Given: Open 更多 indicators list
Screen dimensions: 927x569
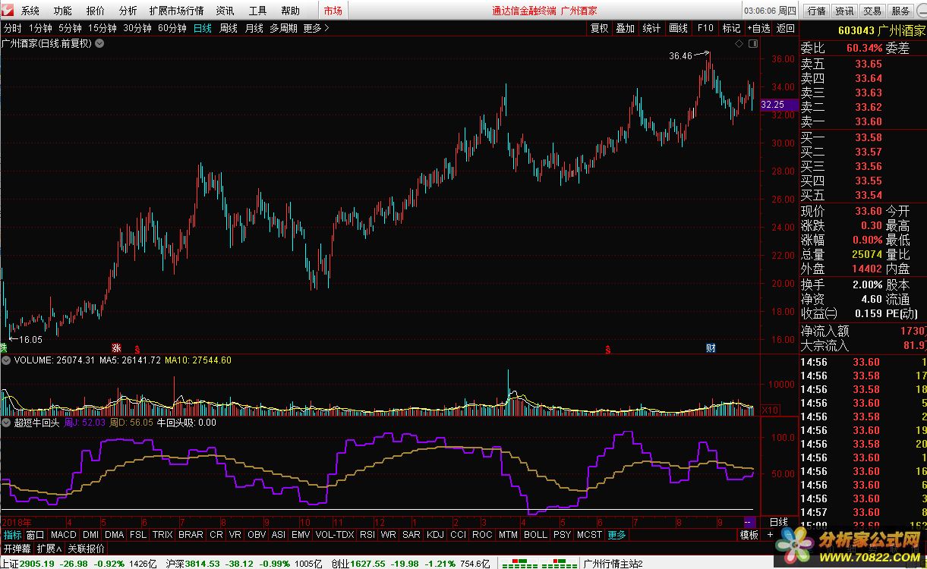Looking at the screenshot, I should pos(617,535).
